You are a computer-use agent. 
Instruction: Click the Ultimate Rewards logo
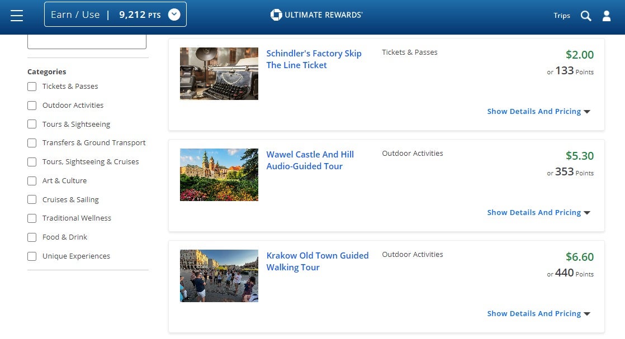pyautogui.click(x=316, y=15)
